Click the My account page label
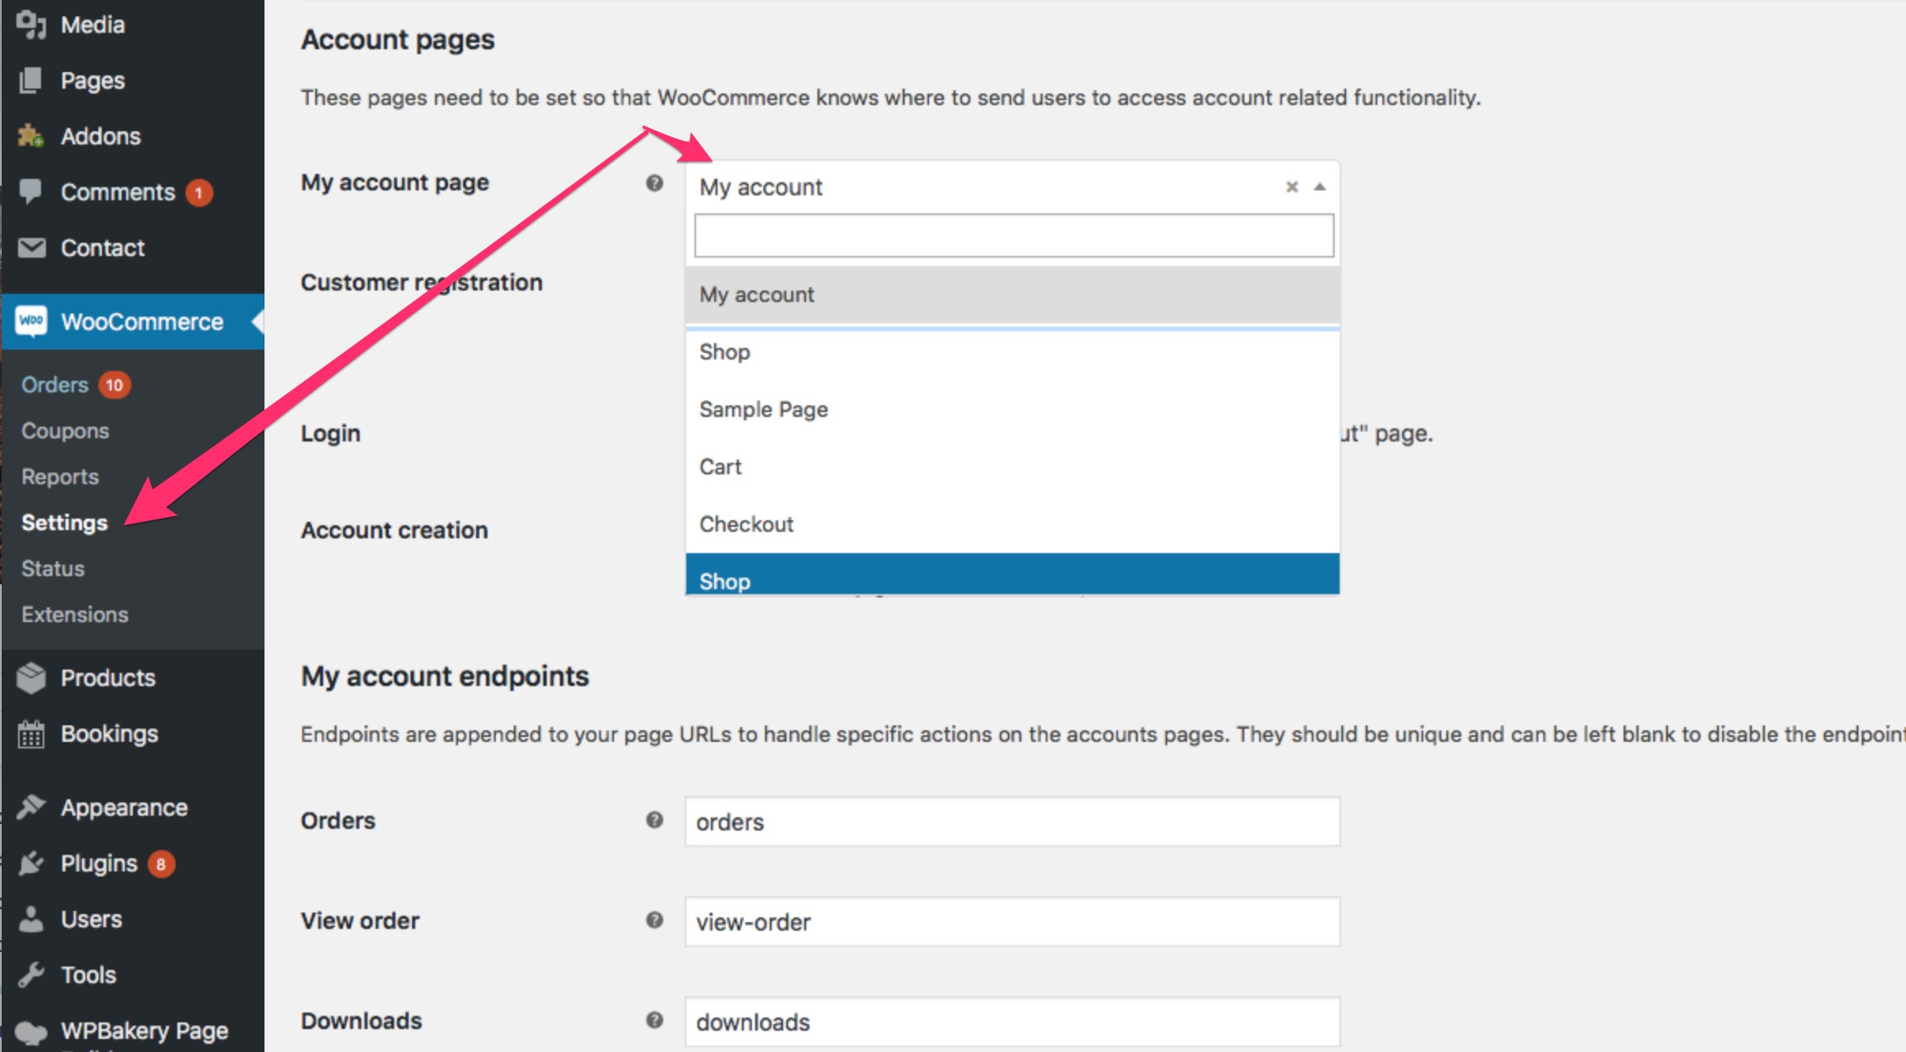The image size is (1906, 1052). 395,182
